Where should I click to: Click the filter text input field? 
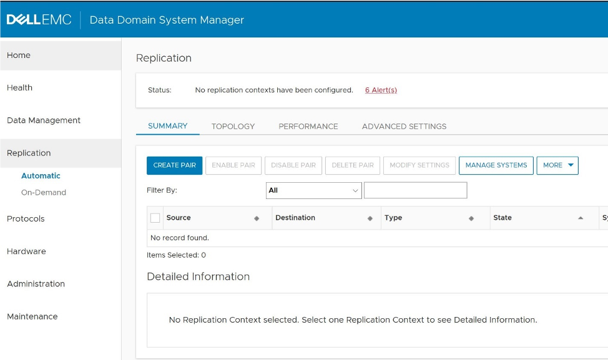415,190
